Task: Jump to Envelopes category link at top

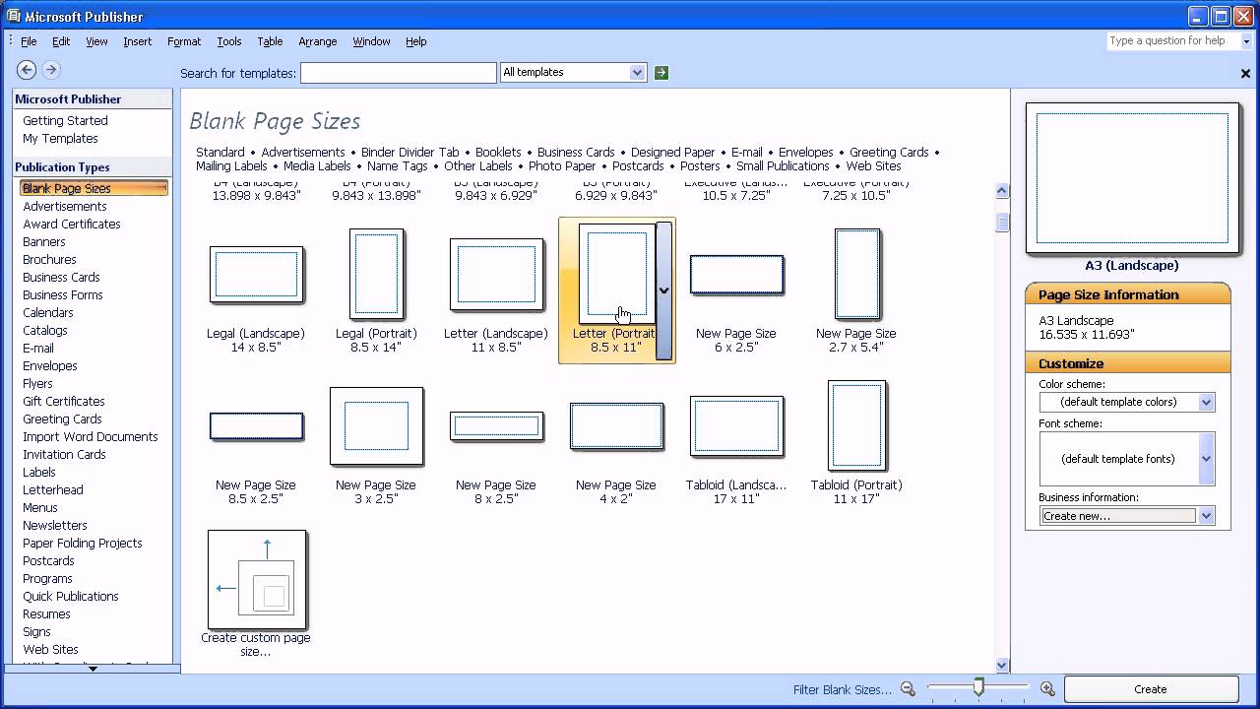Action: (x=806, y=152)
